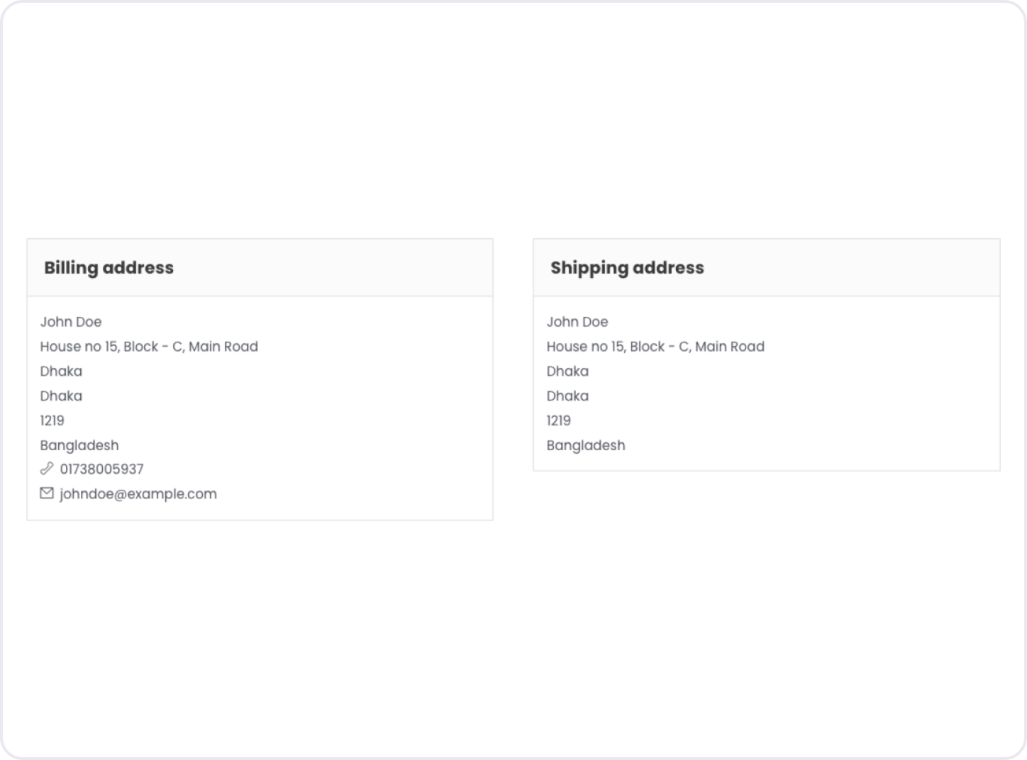Open the johndoe@example.com email link
The width and height of the screenshot is (1027, 760).
point(138,494)
